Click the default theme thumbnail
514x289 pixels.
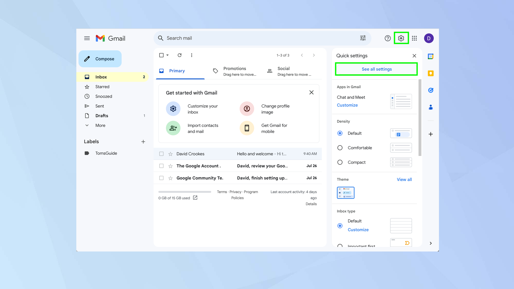pos(346,192)
